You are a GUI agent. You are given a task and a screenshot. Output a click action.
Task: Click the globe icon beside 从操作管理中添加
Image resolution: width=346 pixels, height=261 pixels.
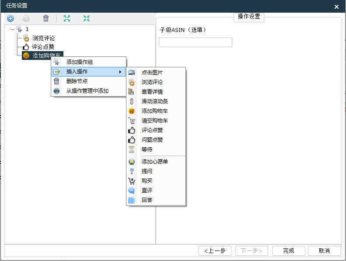(56, 91)
